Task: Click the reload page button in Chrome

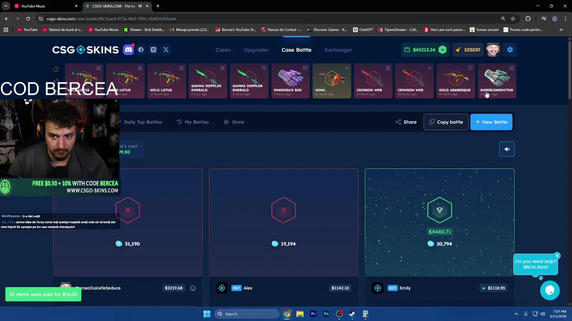Action: click(x=28, y=19)
